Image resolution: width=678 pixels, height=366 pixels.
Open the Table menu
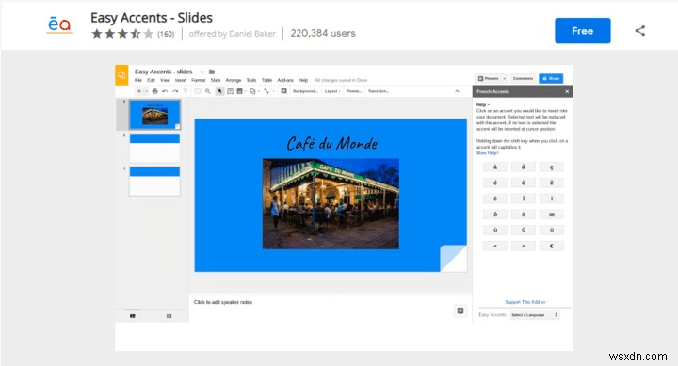pyautogui.click(x=267, y=80)
